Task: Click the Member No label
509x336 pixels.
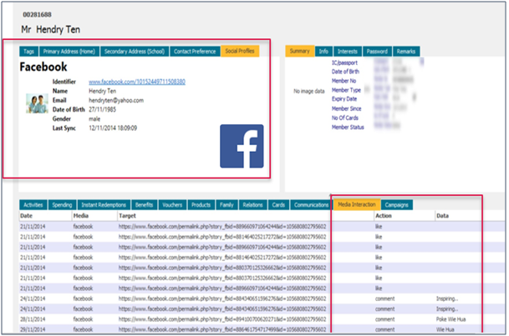Action: click(344, 81)
